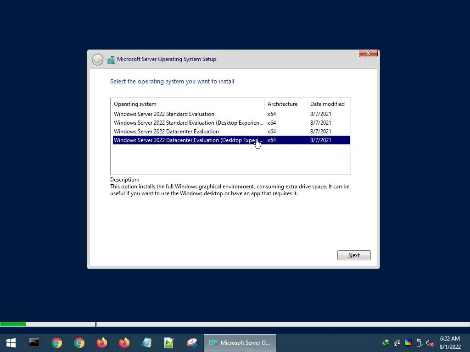Click the globe tray icon
Image resolution: width=470 pixels, height=352 pixels.
[386, 343]
